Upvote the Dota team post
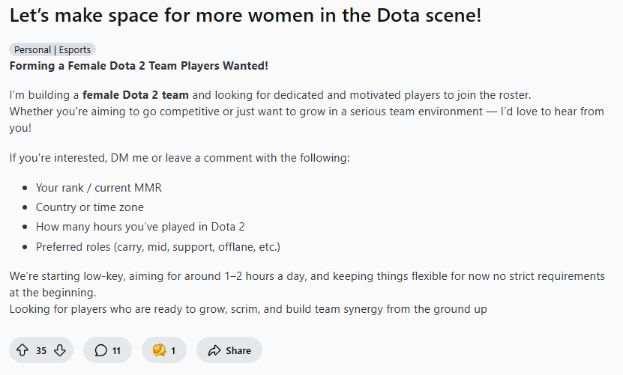Screen dimensions: 623x375 click(x=22, y=350)
